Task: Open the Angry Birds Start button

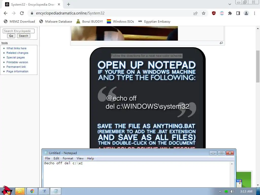Action: (x=7, y=190)
